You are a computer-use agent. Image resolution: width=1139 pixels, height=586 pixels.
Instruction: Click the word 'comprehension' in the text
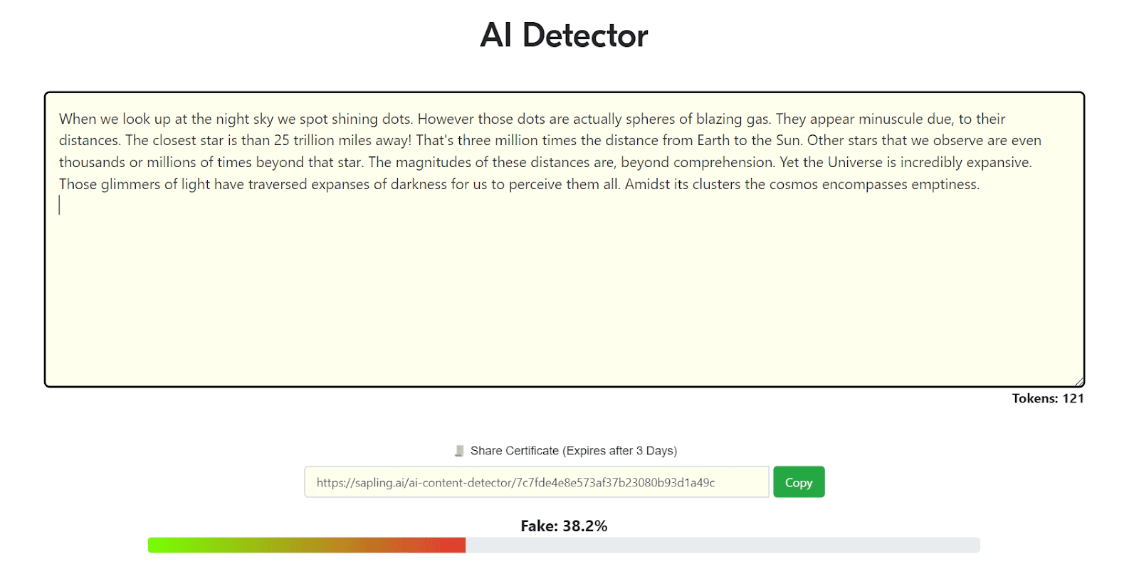[x=723, y=162]
